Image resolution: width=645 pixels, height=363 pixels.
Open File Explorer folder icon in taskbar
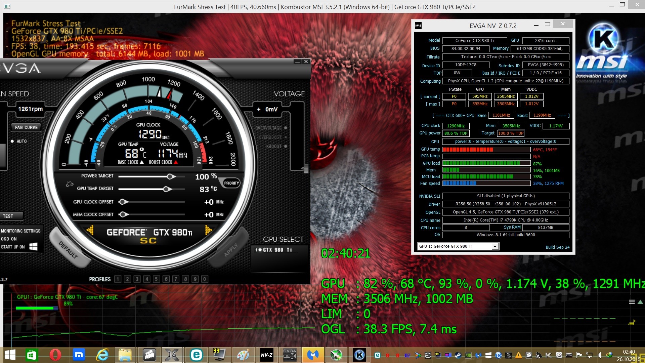125,355
